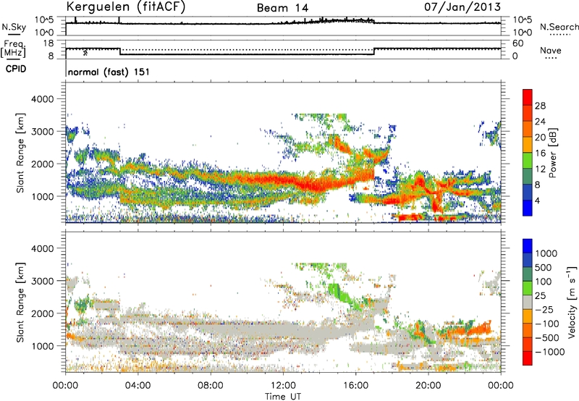
Task: Click the '4' power colorbar tick value
Action: coord(537,200)
